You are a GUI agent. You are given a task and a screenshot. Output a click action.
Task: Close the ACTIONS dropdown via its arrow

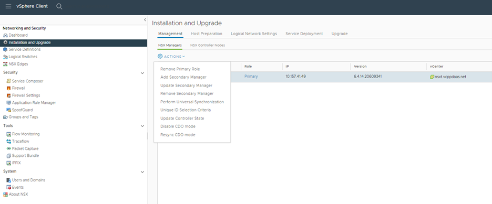pos(183,57)
